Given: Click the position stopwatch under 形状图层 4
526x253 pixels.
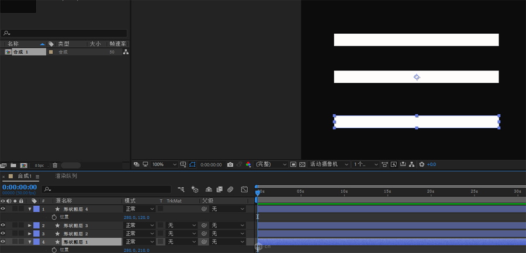Looking at the screenshot, I should [x=54, y=217].
